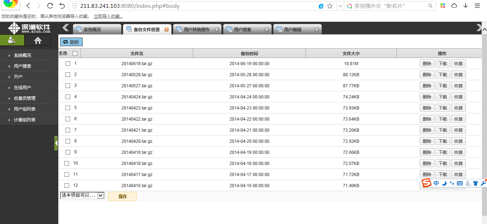Check the box for row 3 20140527.tar.gz
Viewport: 487px width, 224px height.
(68, 86)
